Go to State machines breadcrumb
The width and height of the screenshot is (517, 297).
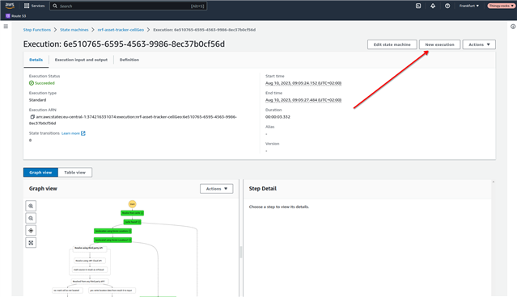pos(74,30)
